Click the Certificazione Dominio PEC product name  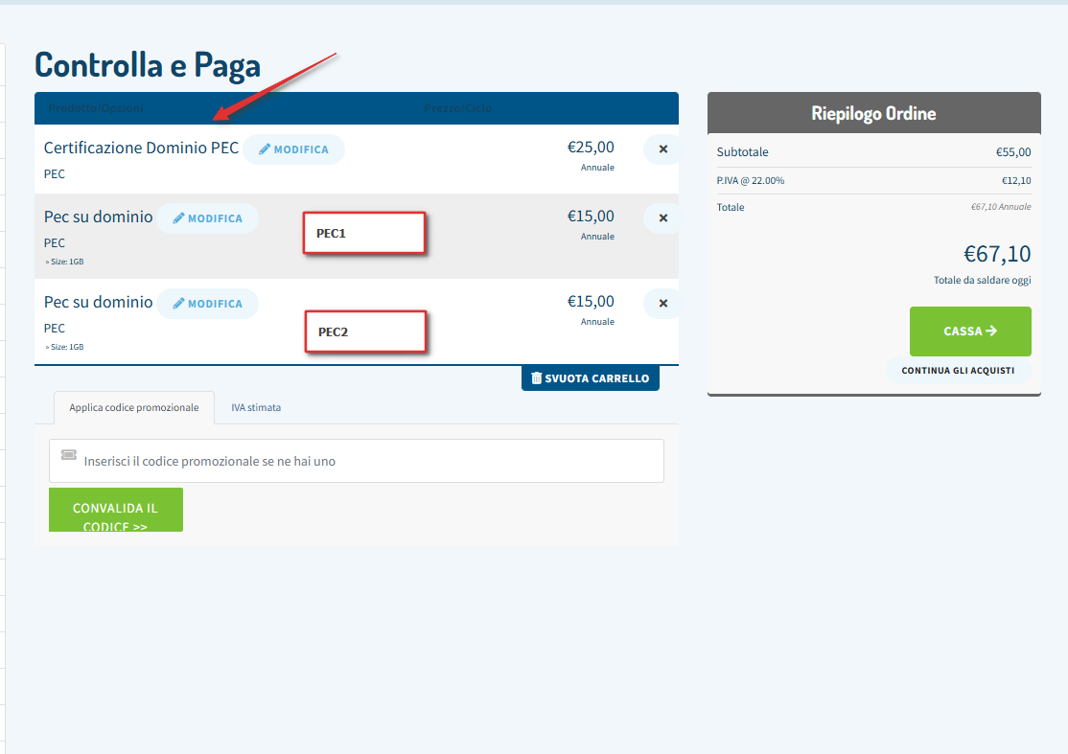[141, 148]
